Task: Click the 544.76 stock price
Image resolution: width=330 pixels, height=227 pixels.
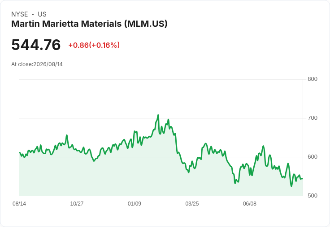Action: pyautogui.click(x=36, y=45)
